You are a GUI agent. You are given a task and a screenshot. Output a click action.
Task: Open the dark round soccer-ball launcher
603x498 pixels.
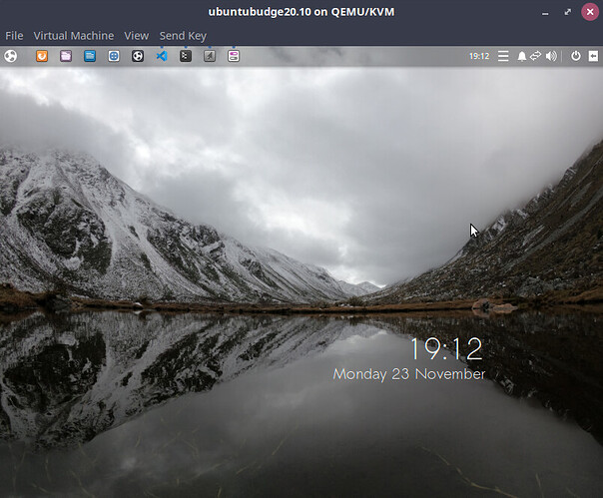138,56
